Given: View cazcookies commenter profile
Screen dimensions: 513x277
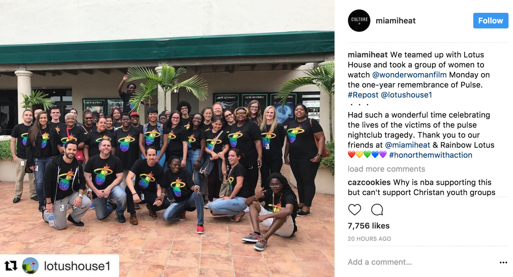Looking at the screenshot, I should pyautogui.click(x=369, y=182).
